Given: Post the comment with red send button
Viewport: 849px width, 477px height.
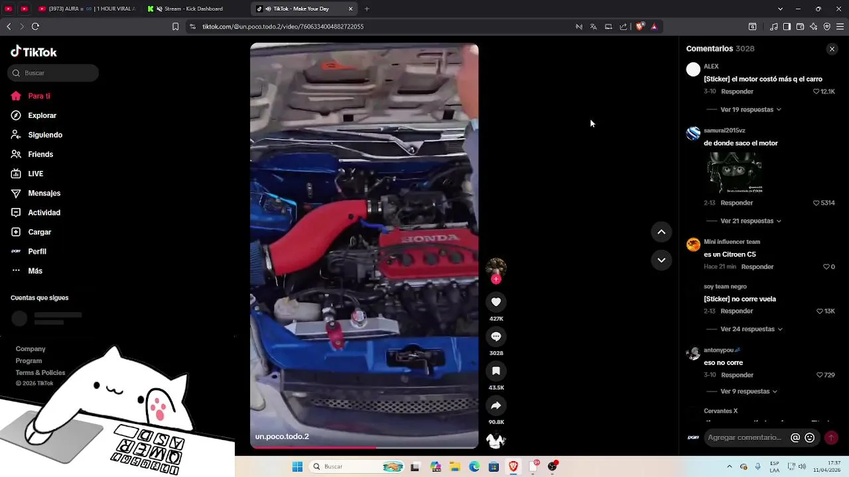Looking at the screenshot, I should (x=830, y=437).
